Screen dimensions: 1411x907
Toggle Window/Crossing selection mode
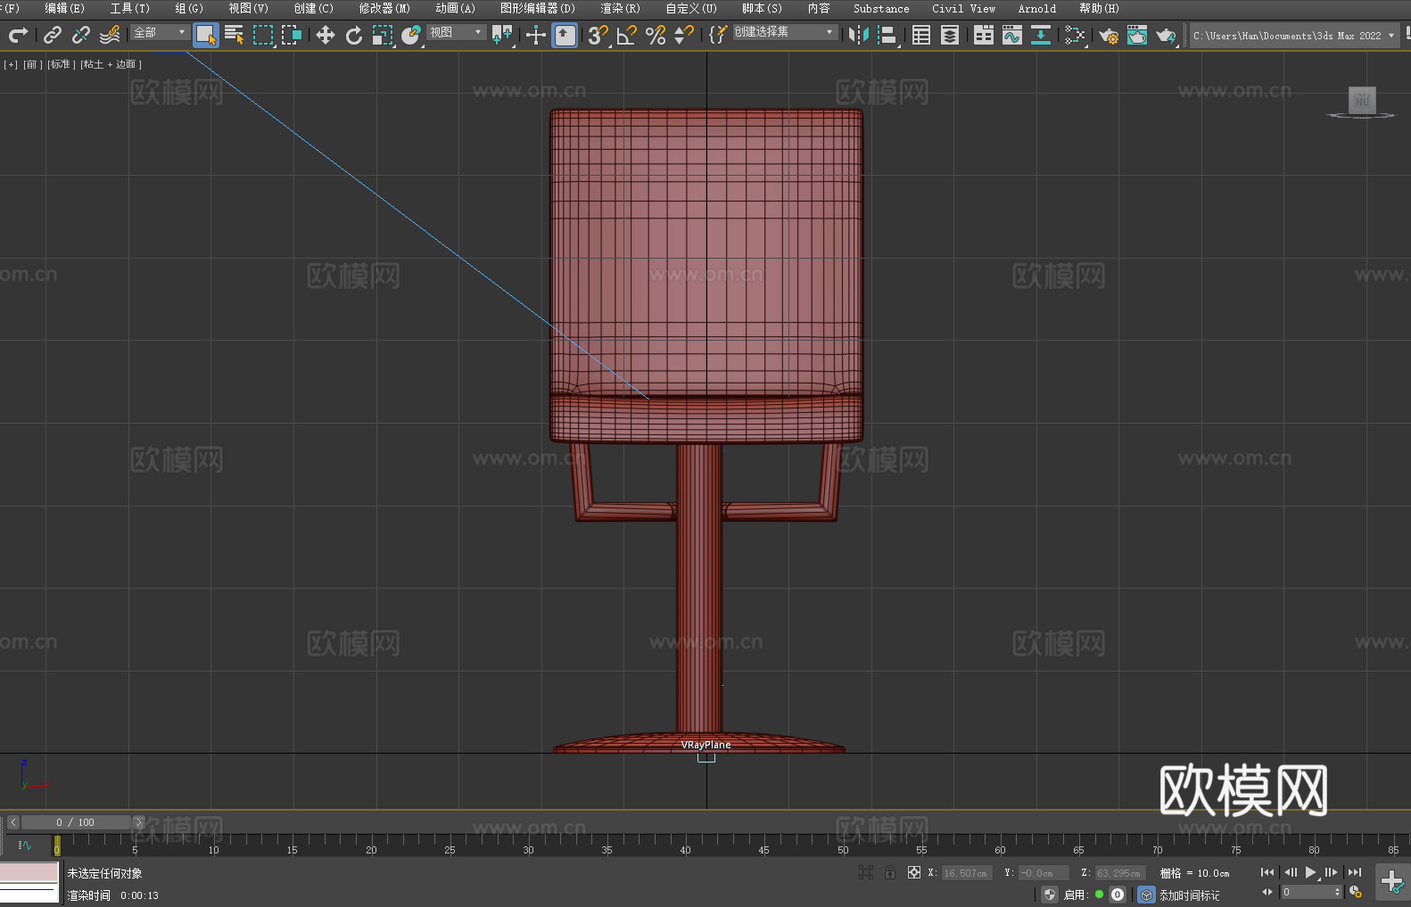point(292,35)
